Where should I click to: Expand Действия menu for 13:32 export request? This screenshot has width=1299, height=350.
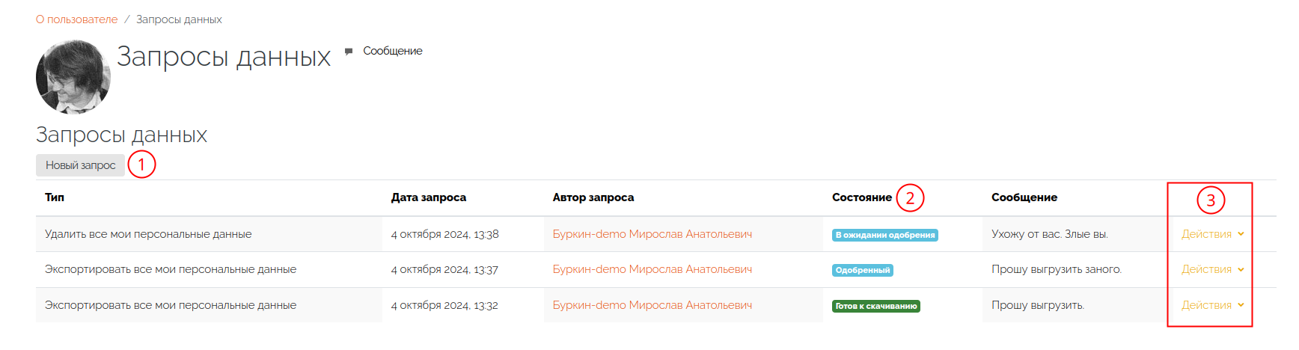(1212, 305)
